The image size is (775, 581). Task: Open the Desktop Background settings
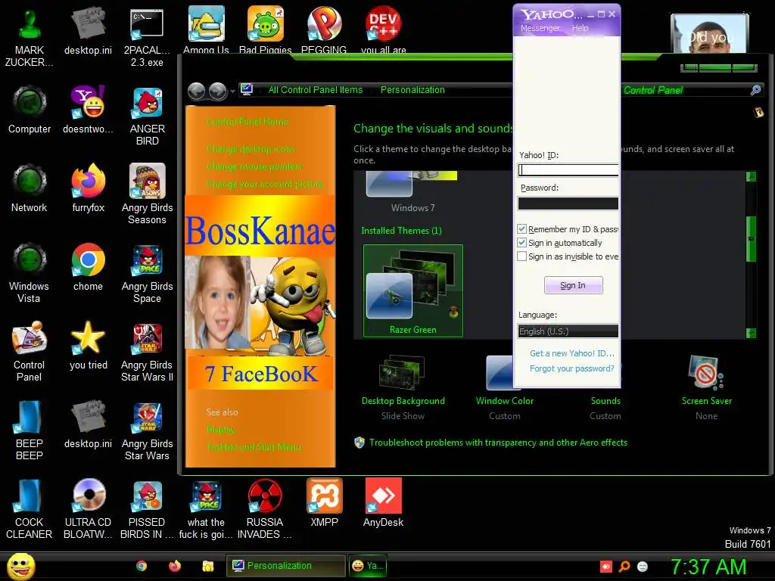click(x=403, y=387)
